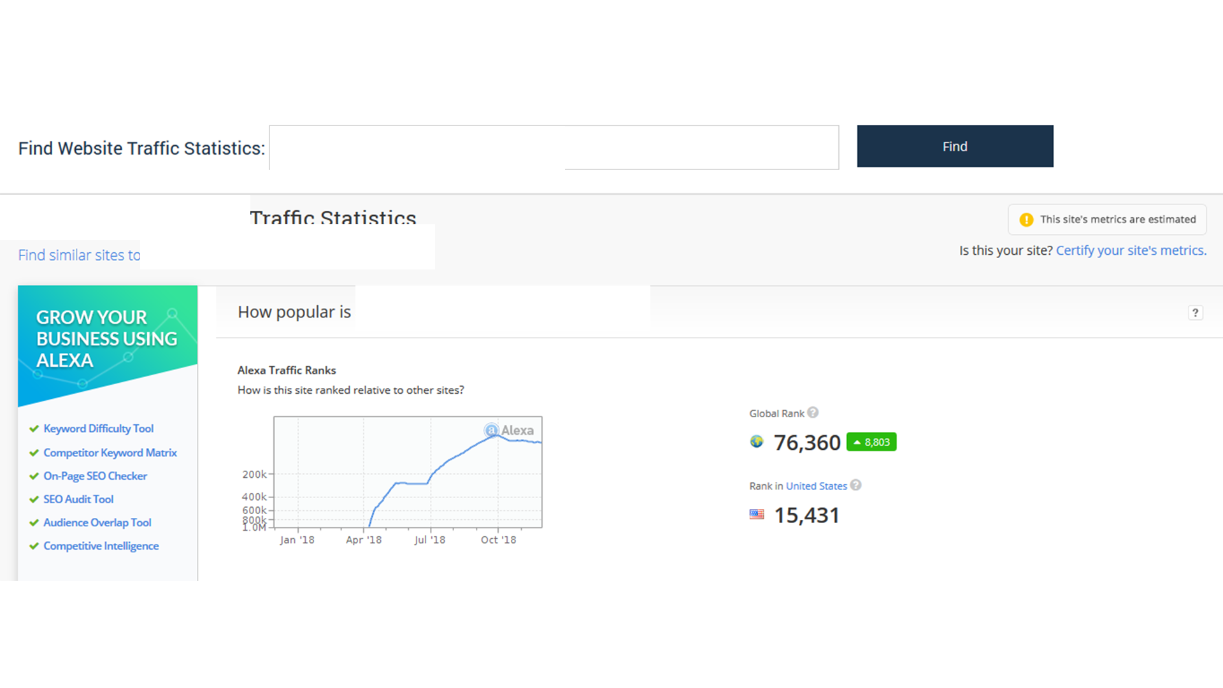Screen dimensions: 1223x688
Task: Click the Find similar sites to link
Action: click(78, 255)
